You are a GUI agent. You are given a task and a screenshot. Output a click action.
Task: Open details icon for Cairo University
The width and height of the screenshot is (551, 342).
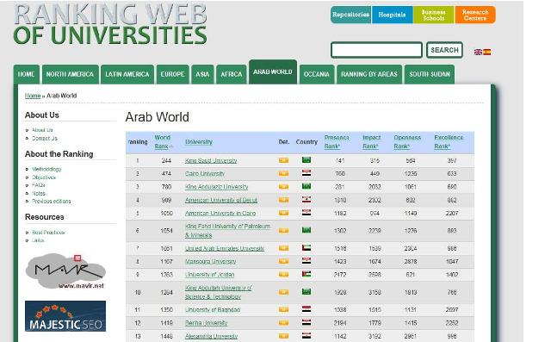(283, 173)
